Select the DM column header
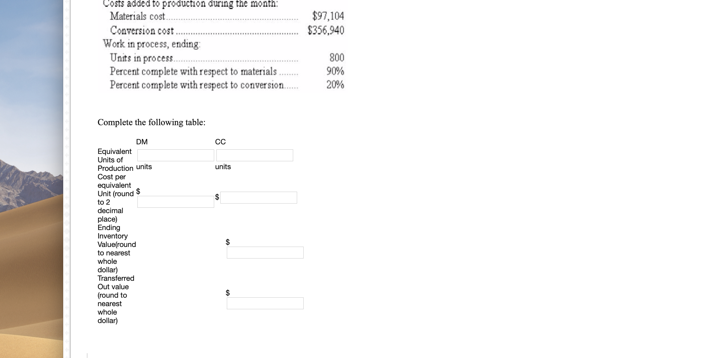The width and height of the screenshot is (724, 358). (x=142, y=142)
